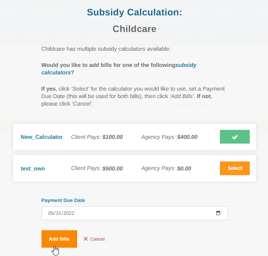The image size is (268, 256).
Task: Select the test_own calculator
Action: click(x=235, y=168)
